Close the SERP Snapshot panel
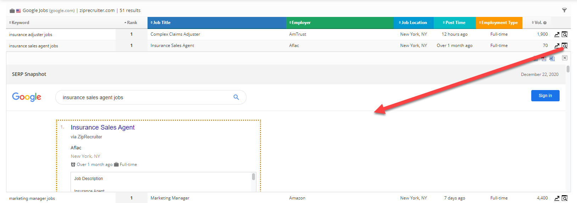 [x=565, y=58]
